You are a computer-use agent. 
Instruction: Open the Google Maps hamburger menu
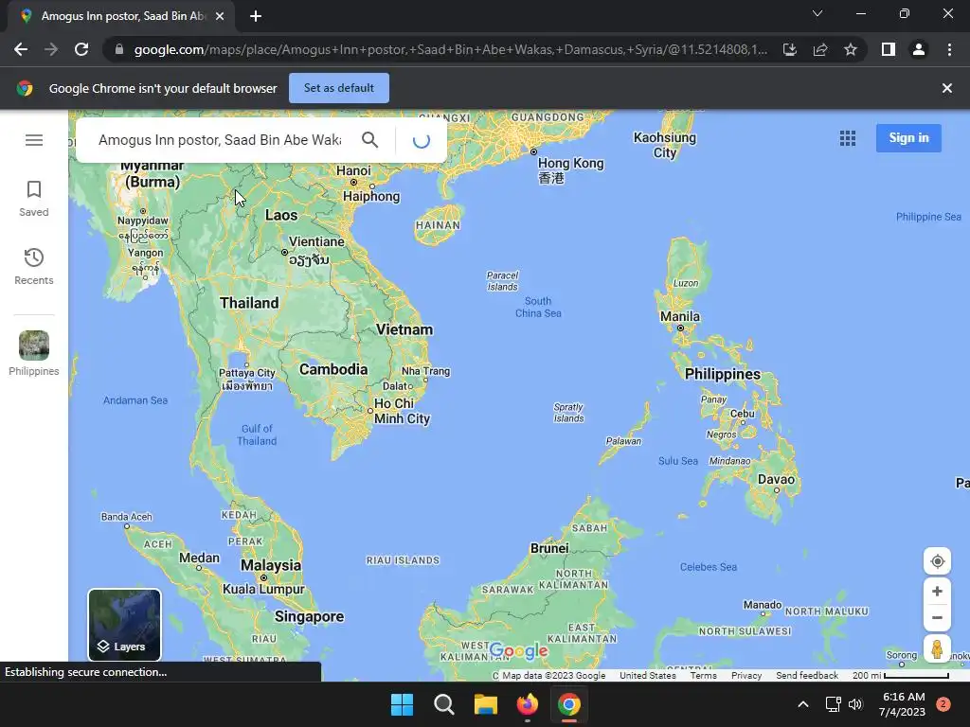(34, 140)
